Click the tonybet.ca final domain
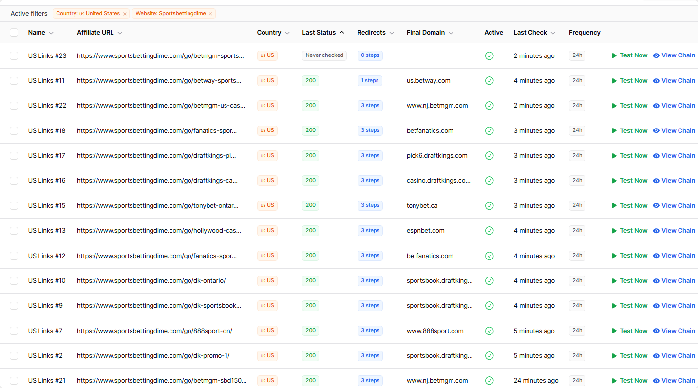Image resolution: width=698 pixels, height=388 pixels. (422, 206)
